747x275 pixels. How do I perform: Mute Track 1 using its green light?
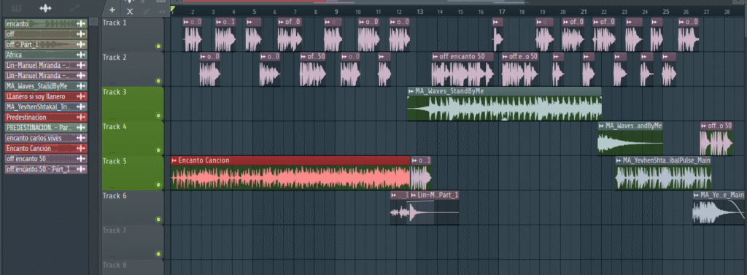[158, 46]
